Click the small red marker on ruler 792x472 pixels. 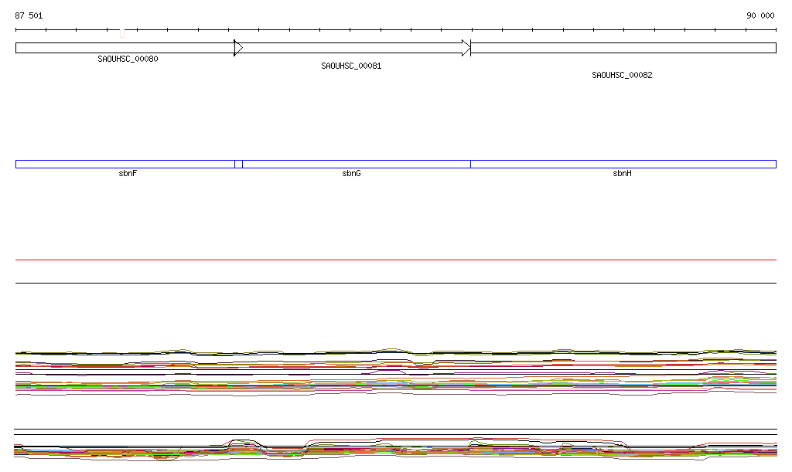coord(122,33)
